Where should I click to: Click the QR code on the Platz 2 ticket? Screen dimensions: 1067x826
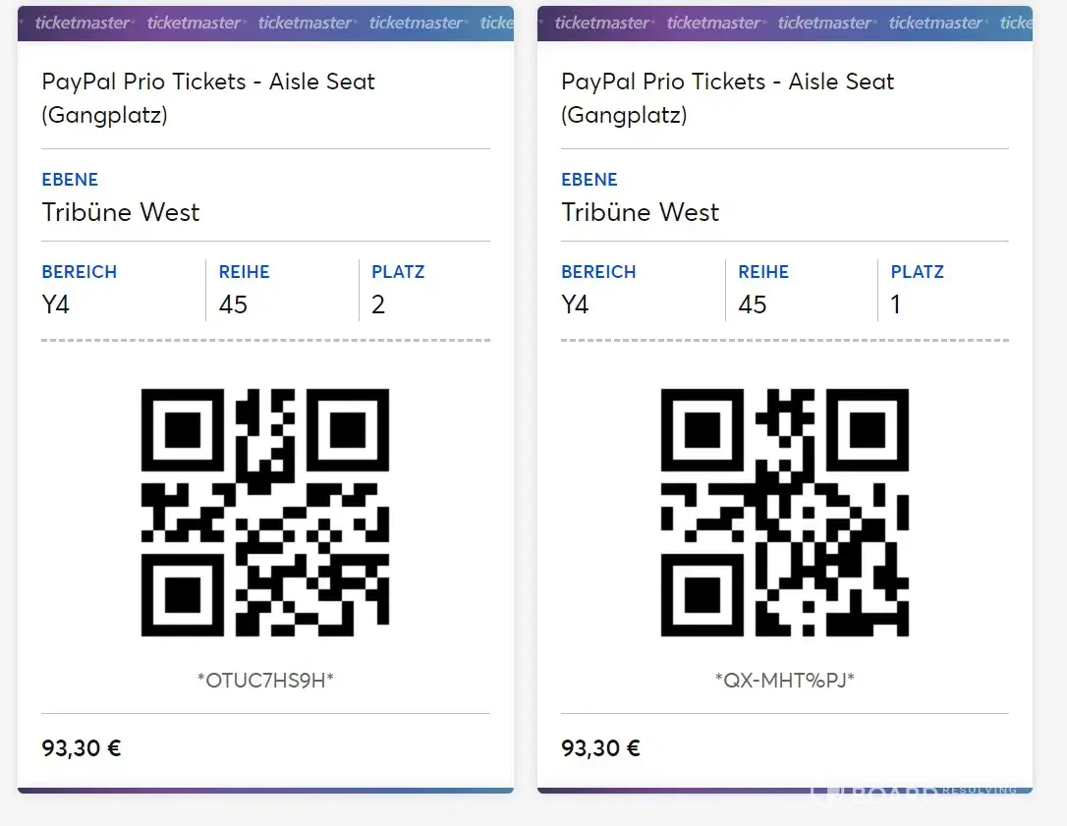(x=265, y=512)
